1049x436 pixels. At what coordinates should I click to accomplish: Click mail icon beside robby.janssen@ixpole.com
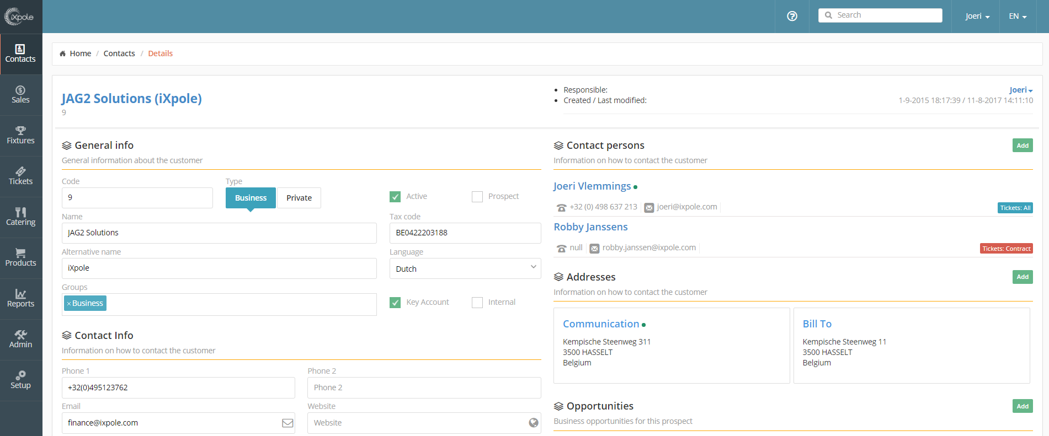click(x=594, y=249)
